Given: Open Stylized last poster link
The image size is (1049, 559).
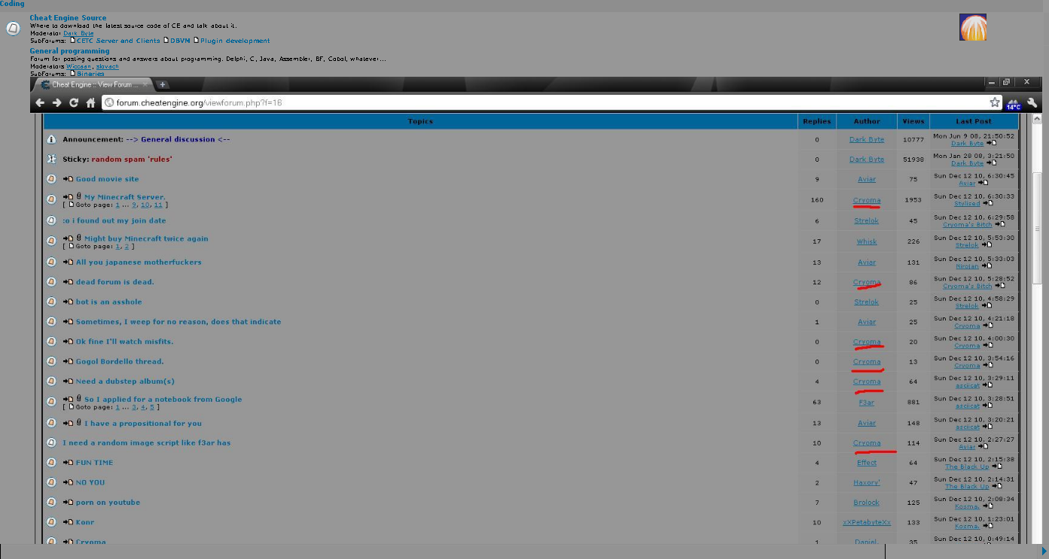Looking at the screenshot, I should click(x=967, y=203).
